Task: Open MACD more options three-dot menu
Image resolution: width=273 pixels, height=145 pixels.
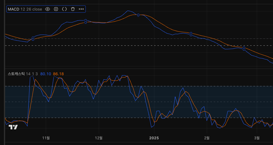Action: 81,9
